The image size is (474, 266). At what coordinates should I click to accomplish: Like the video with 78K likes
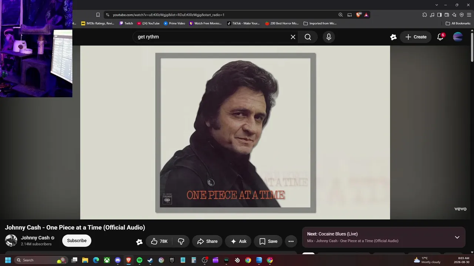(x=159, y=241)
